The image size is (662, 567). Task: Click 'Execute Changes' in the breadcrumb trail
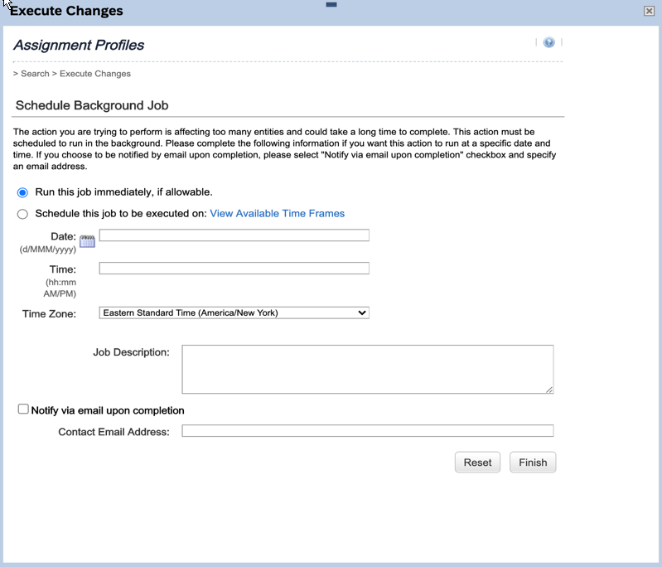95,74
